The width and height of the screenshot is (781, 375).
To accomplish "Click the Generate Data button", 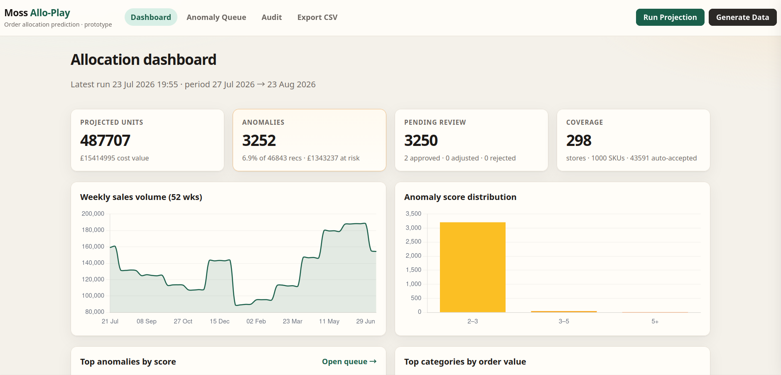I will pos(742,17).
